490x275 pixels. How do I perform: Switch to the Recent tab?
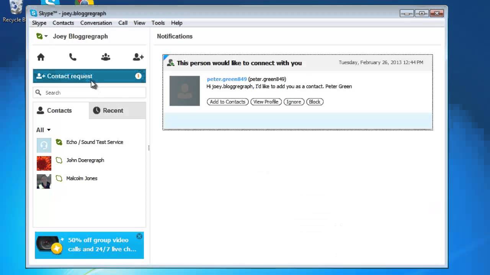(x=117, y=110)
